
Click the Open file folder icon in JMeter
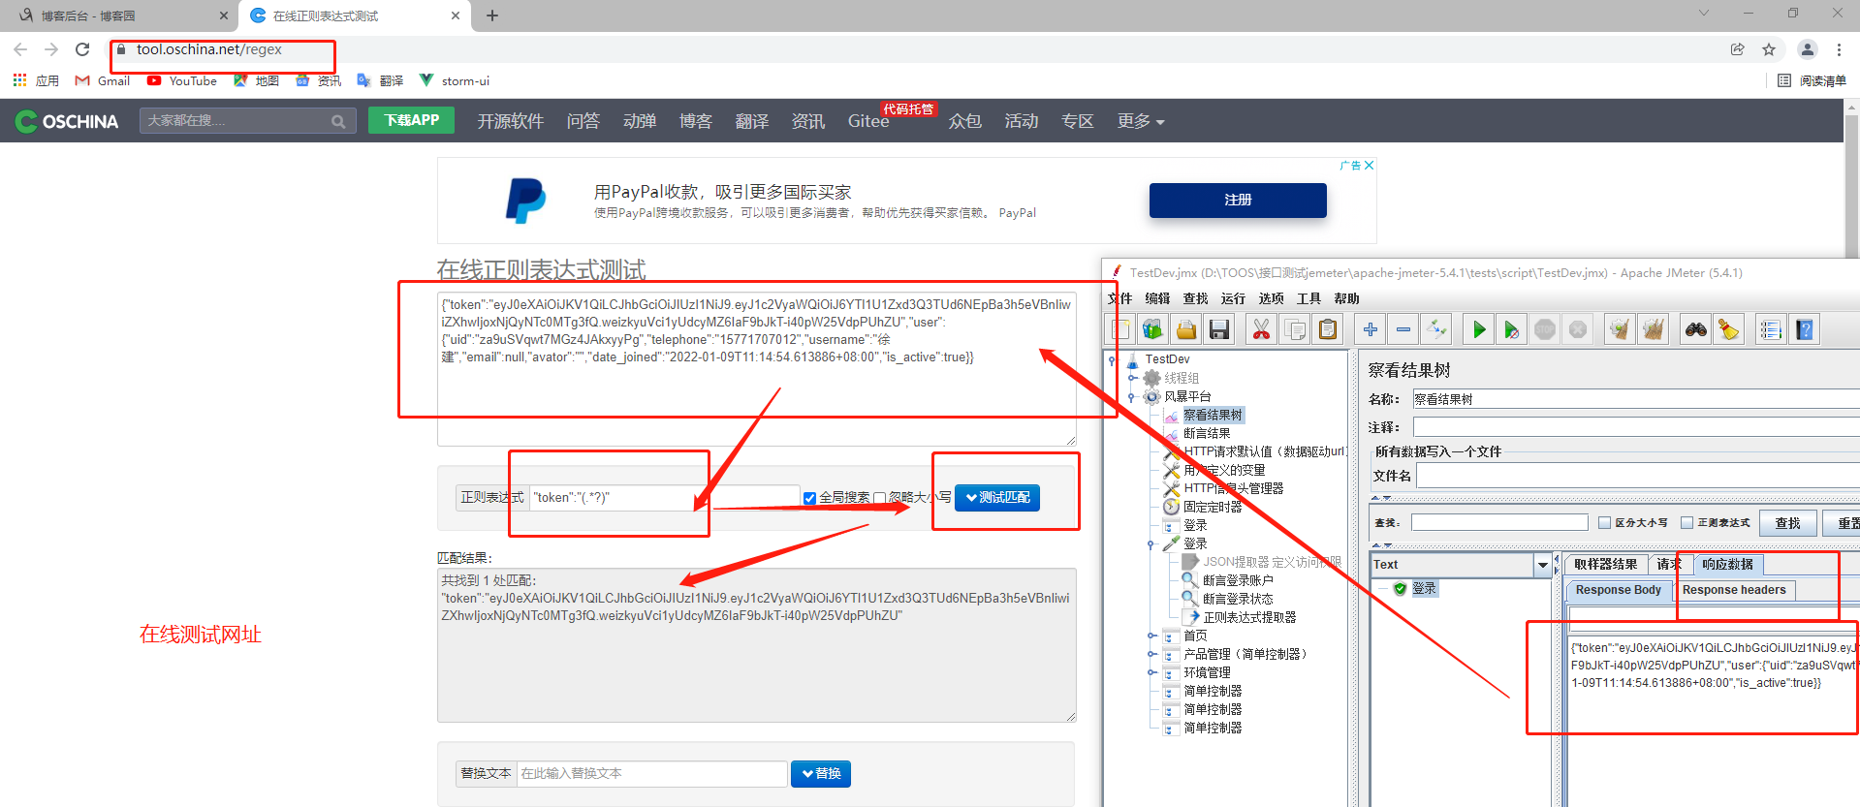point(1185,329)
